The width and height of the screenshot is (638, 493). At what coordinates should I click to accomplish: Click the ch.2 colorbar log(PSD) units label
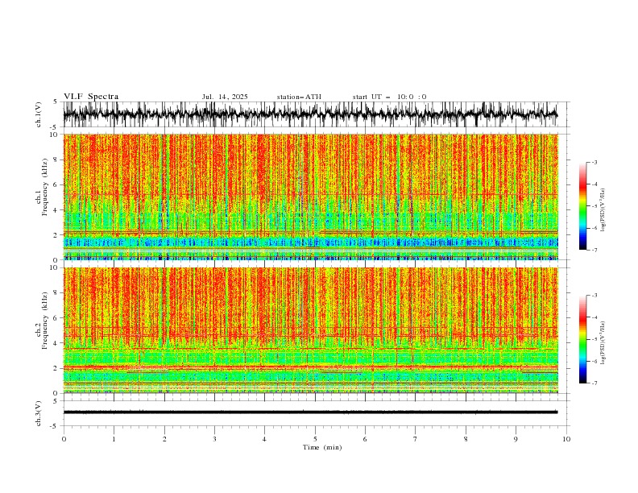tap(603, 343)
